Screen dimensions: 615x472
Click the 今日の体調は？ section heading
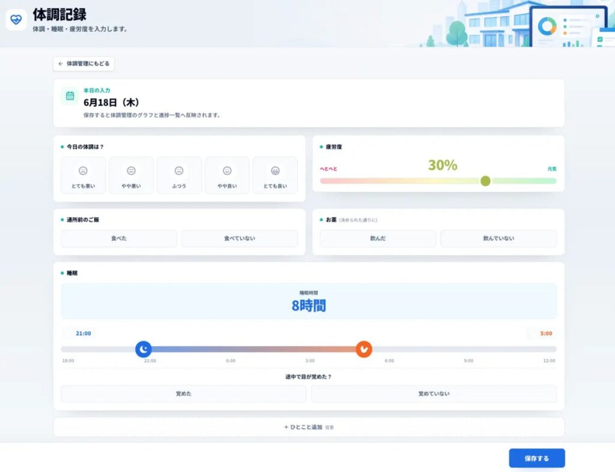click(85, 147)
